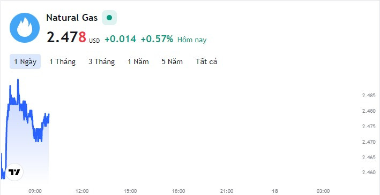The height and width of the screenshot is (195, 380).
Task: Click the Hôm nay label
Action: [192, 40]
